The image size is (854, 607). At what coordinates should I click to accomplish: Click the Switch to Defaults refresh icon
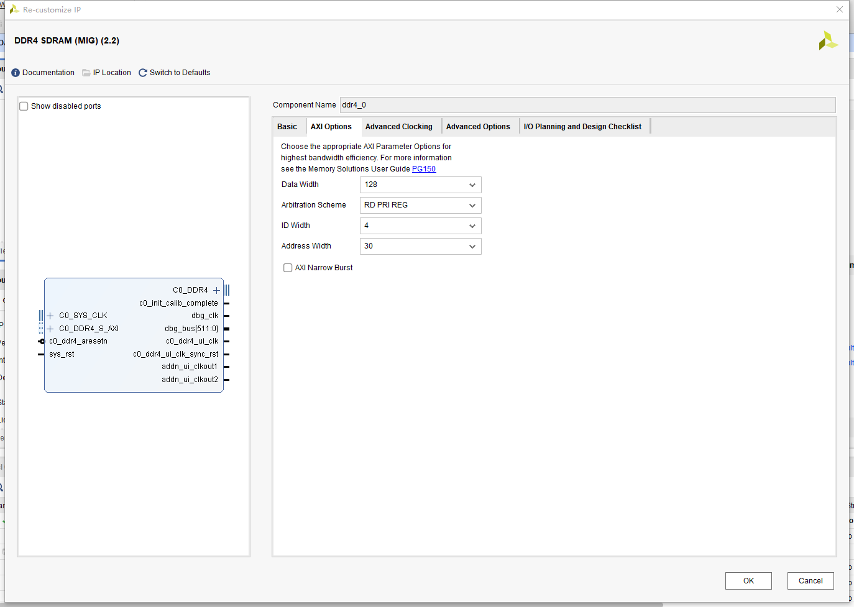tap(143, 73)
